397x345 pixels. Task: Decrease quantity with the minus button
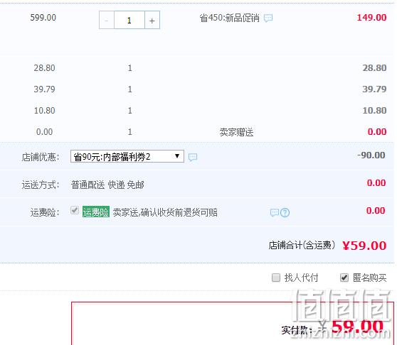[x=107, y=20]
